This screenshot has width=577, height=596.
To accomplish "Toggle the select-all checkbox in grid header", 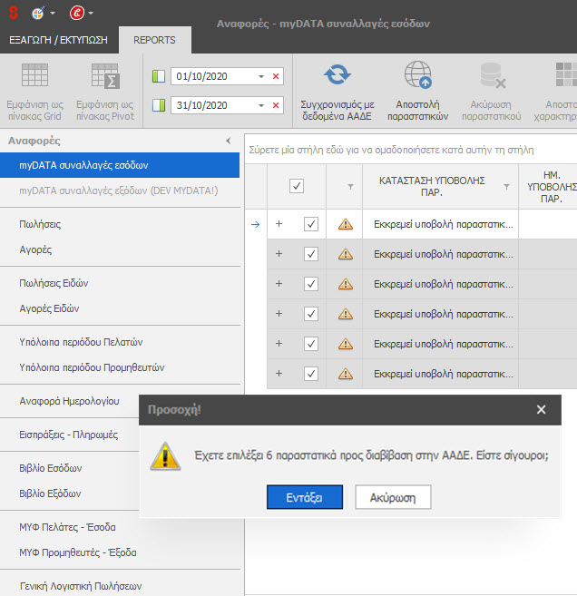I will 296,186.
